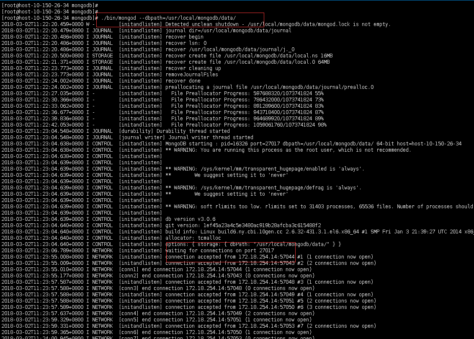Click the 'preallocating a journal file' line

(188, 87)
